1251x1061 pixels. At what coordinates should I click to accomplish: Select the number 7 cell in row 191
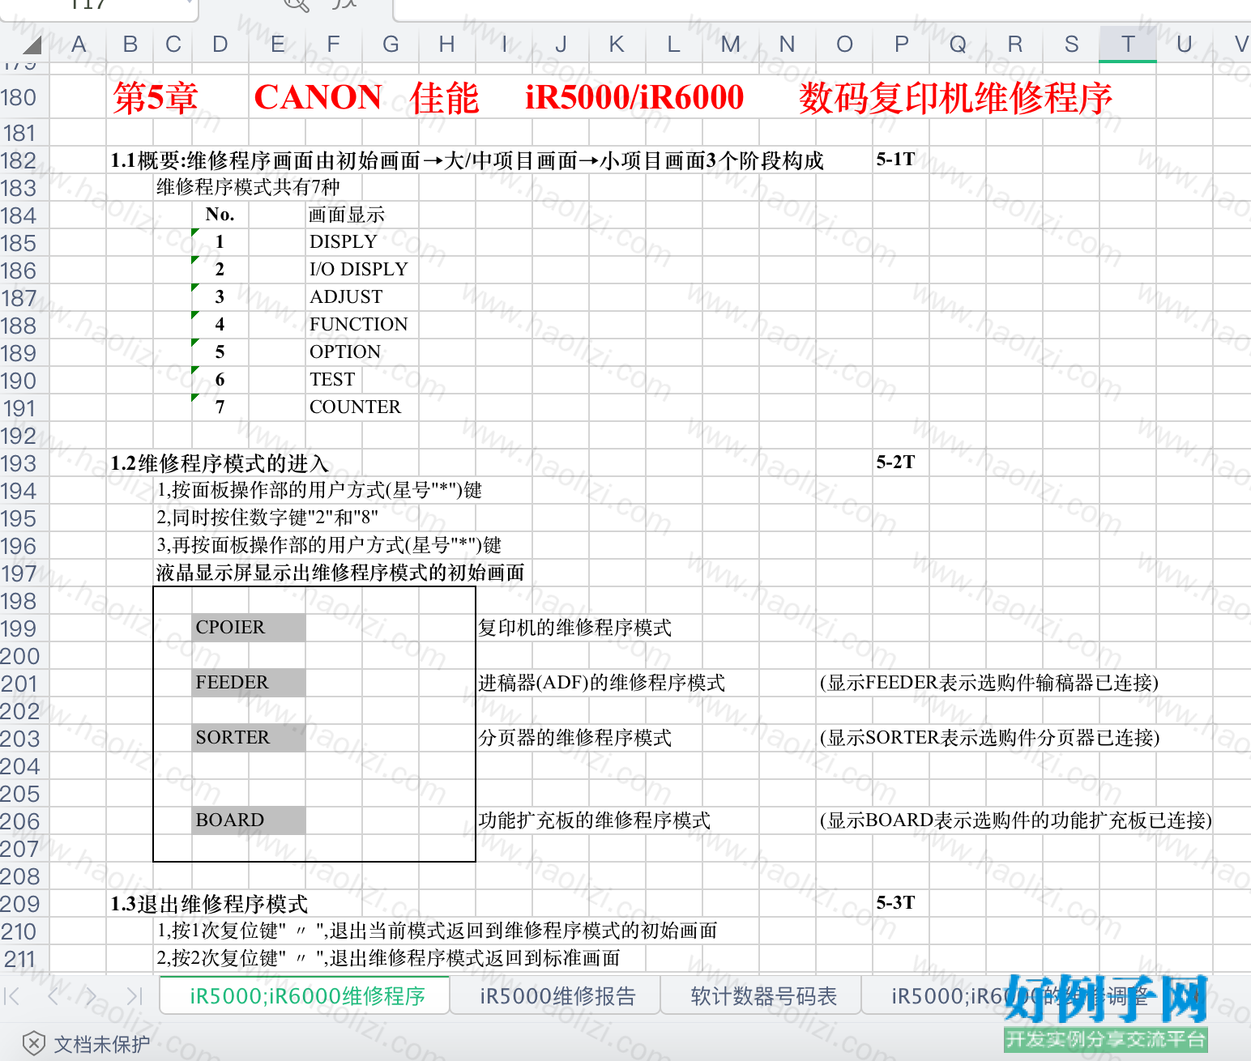click(x=220, y=407)
